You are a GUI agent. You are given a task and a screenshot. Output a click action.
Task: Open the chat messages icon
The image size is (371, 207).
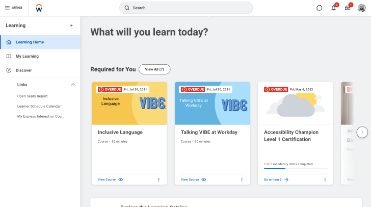click(320, 8)
